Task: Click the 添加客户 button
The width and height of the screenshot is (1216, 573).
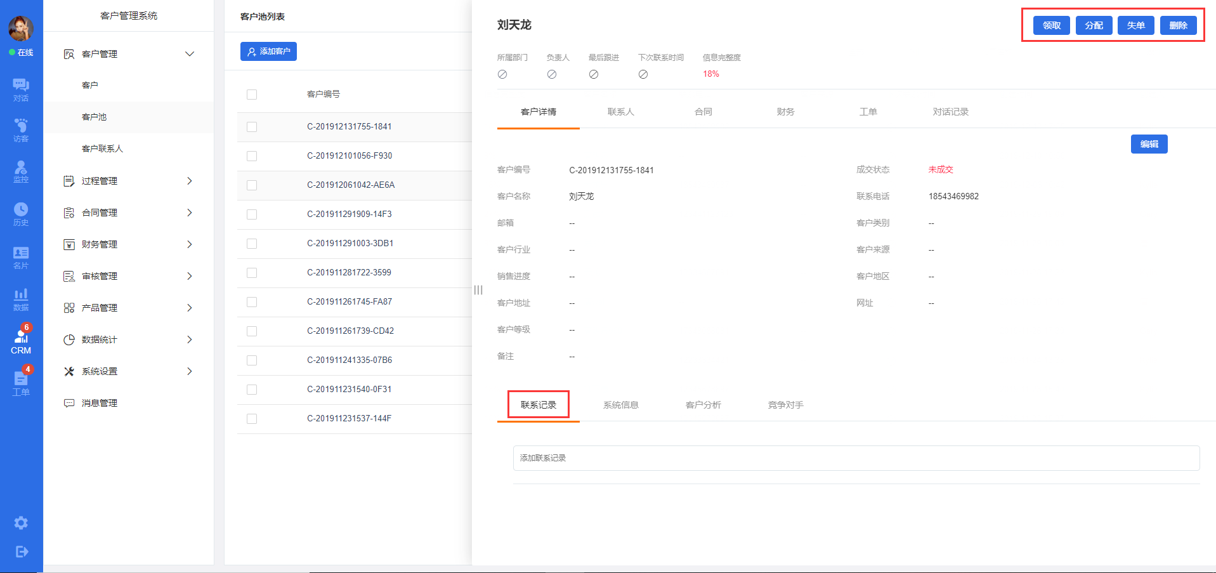Action: tap(268, 51)
